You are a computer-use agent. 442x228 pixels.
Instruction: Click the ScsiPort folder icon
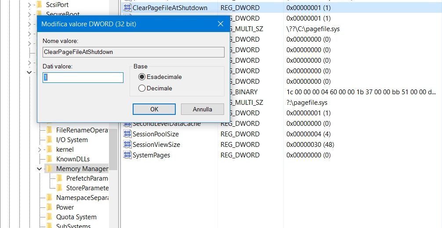coord(40,5)
